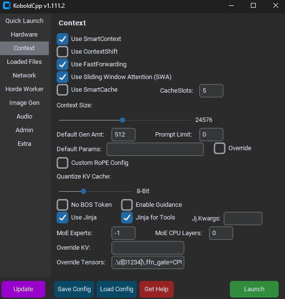Click the Quantize KV Cache slider handle
The width and height of the screenshot is (285, 299).
(83, 191)
